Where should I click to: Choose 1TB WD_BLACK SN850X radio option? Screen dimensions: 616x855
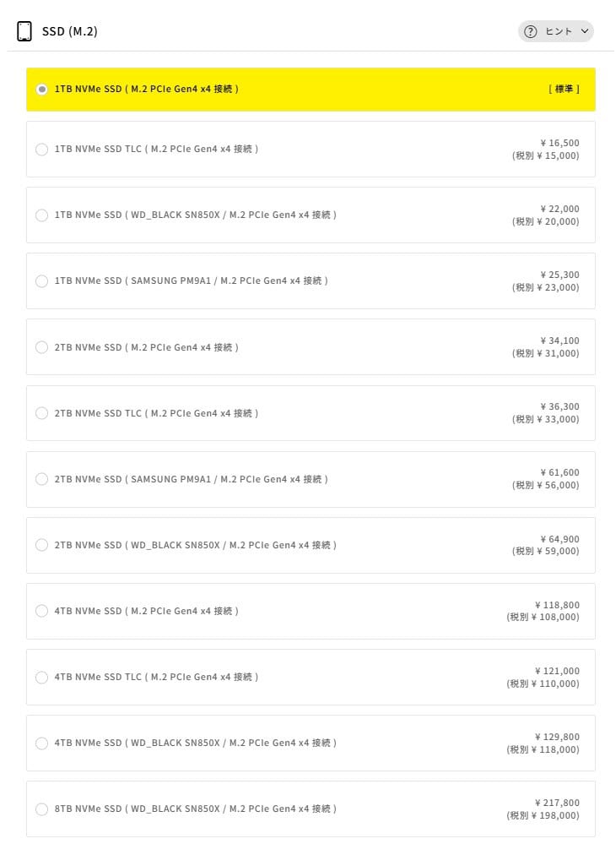coord(42,215)
